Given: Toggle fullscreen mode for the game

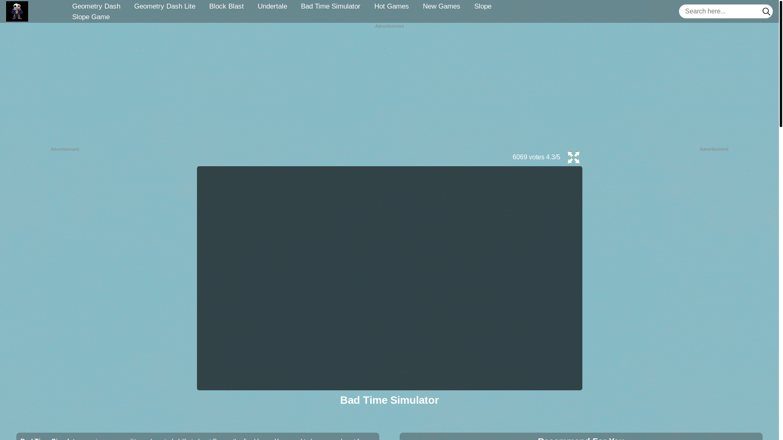Looking at the screenshot, I should click(x=573, y=157).
